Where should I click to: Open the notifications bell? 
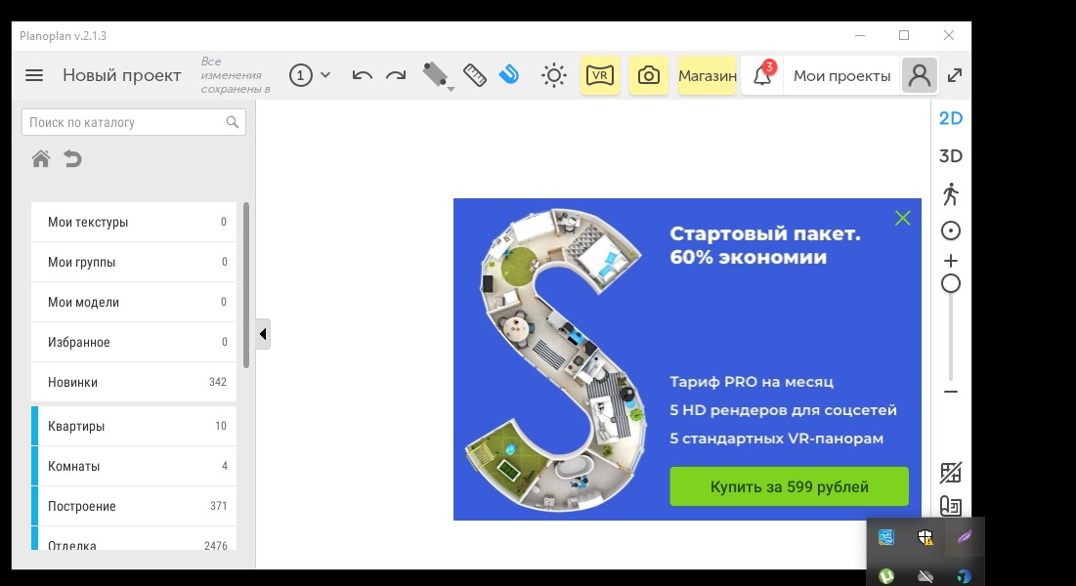point(763,75)
